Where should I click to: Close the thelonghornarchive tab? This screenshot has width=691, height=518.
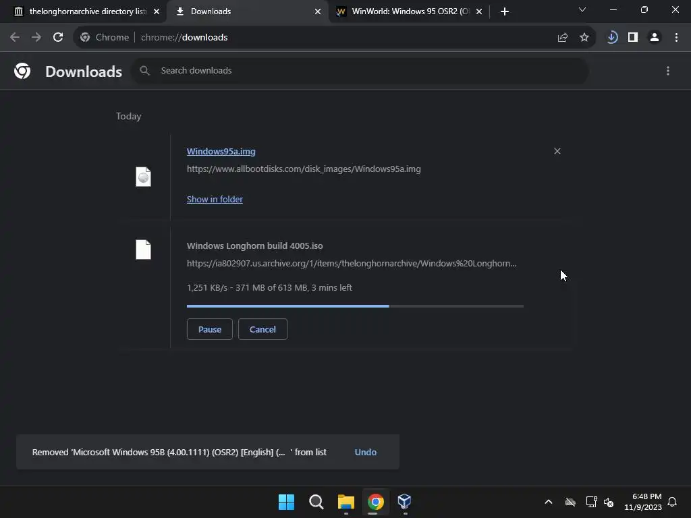[x=157, y=11]
